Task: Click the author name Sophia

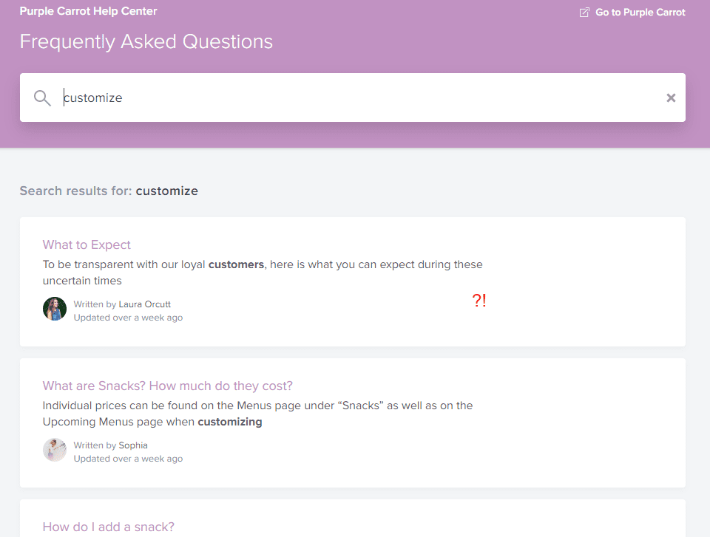Action: (x=133, y=445)
